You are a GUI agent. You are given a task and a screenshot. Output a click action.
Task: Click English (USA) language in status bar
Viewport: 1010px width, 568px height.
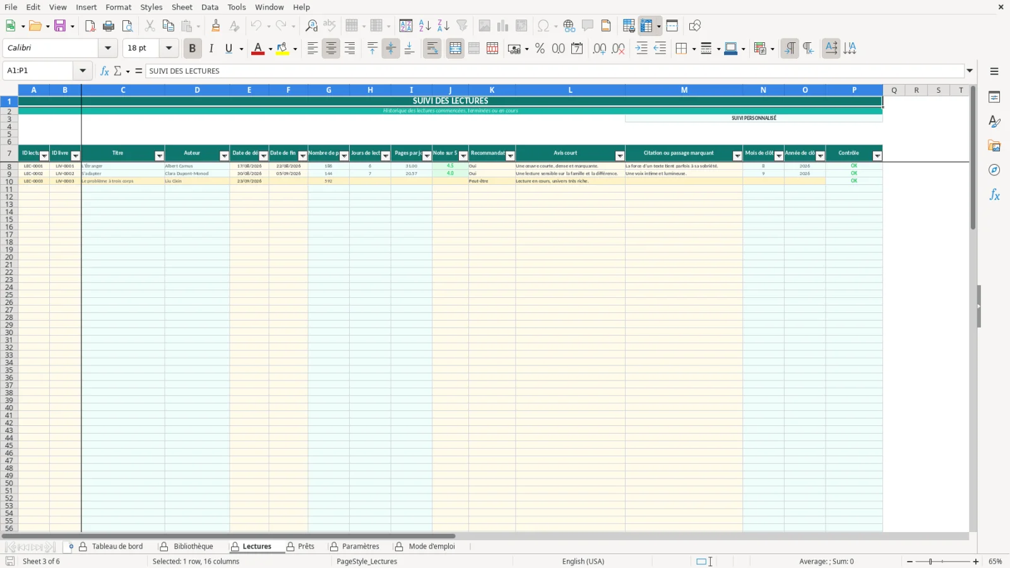(x=583, y=561)
